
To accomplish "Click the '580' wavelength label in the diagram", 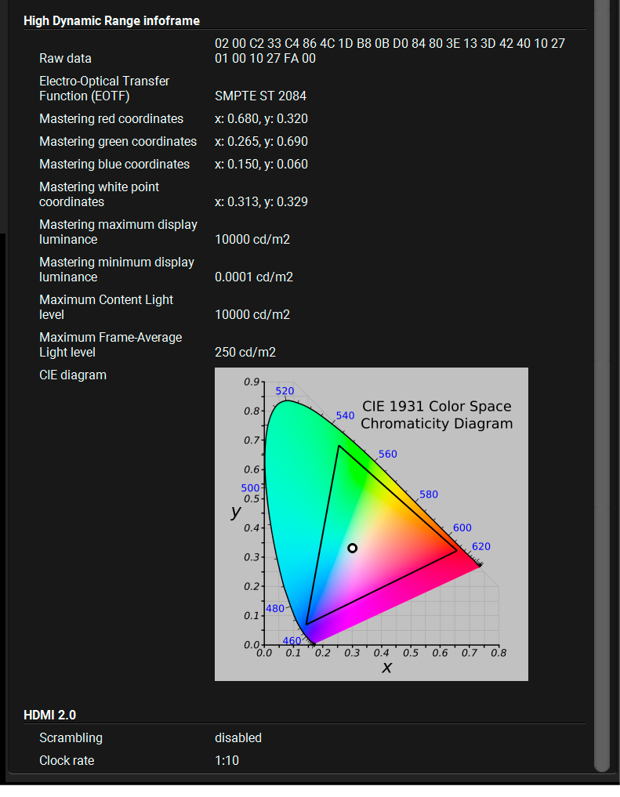I will [429, 494].
